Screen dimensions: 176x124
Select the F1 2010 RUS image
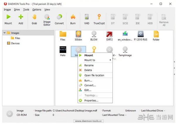coord(141,36)
